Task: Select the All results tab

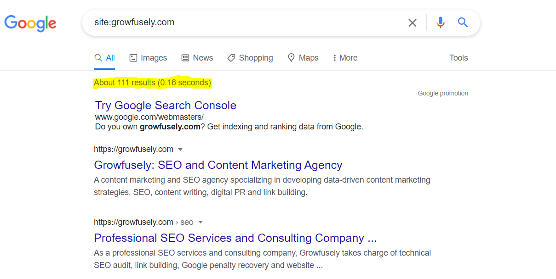Action: coord(105,58)
